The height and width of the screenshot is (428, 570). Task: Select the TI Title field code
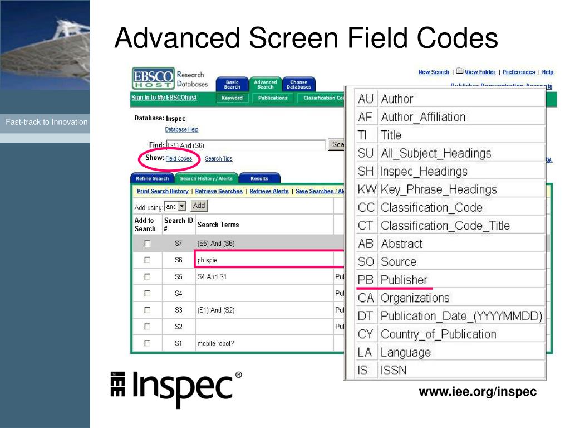[451, 135]
